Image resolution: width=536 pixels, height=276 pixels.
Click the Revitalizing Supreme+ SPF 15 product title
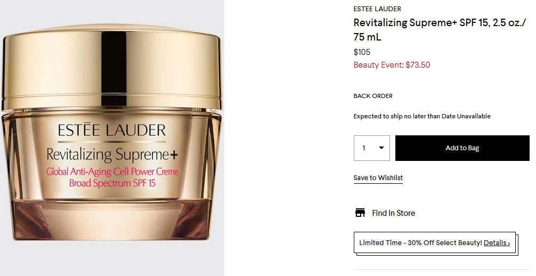click(x=440, y=29)
